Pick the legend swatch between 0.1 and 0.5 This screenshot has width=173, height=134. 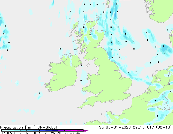[5, 130]
